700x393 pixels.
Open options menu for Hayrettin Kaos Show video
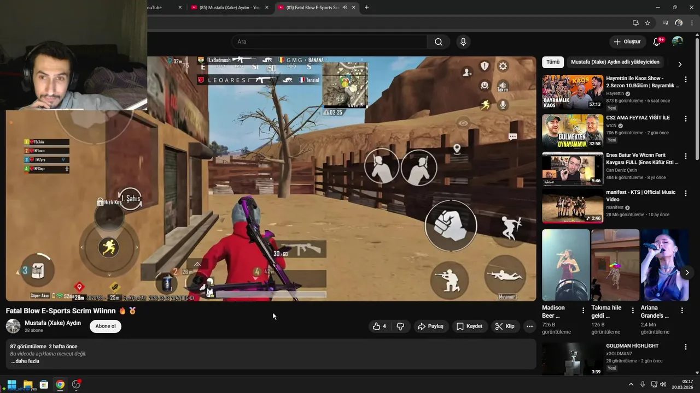click(x=686, y=80)
